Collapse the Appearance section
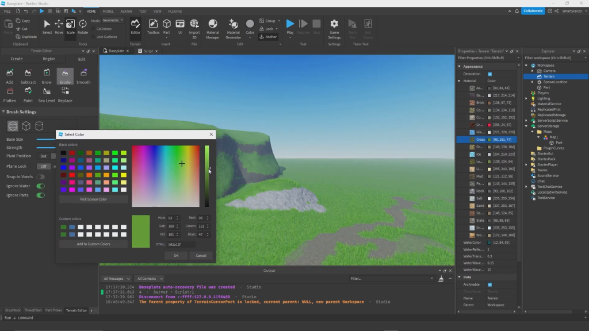 (x=460, y=67)
